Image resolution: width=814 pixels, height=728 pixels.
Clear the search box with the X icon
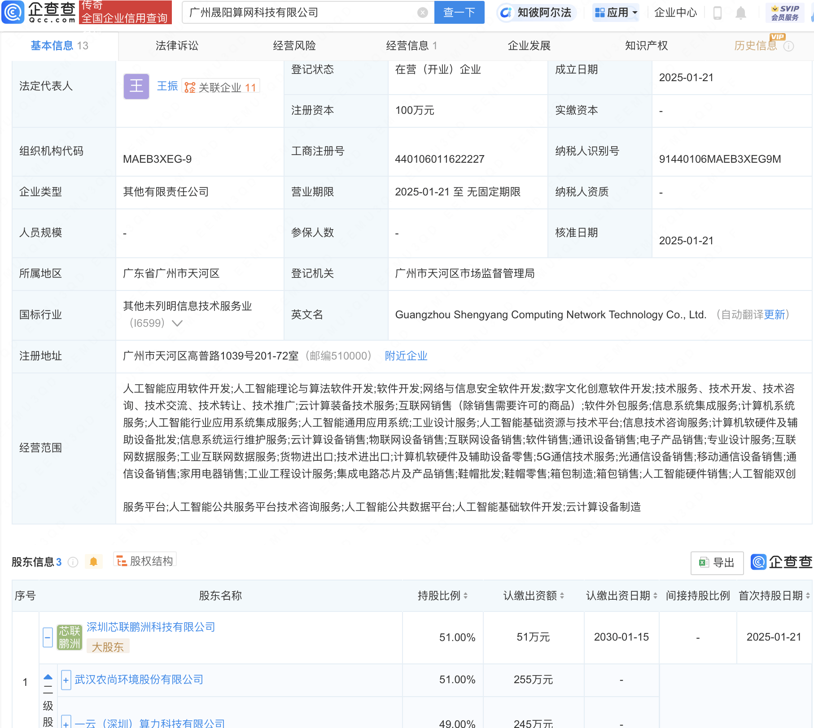[x=422, y=13]
